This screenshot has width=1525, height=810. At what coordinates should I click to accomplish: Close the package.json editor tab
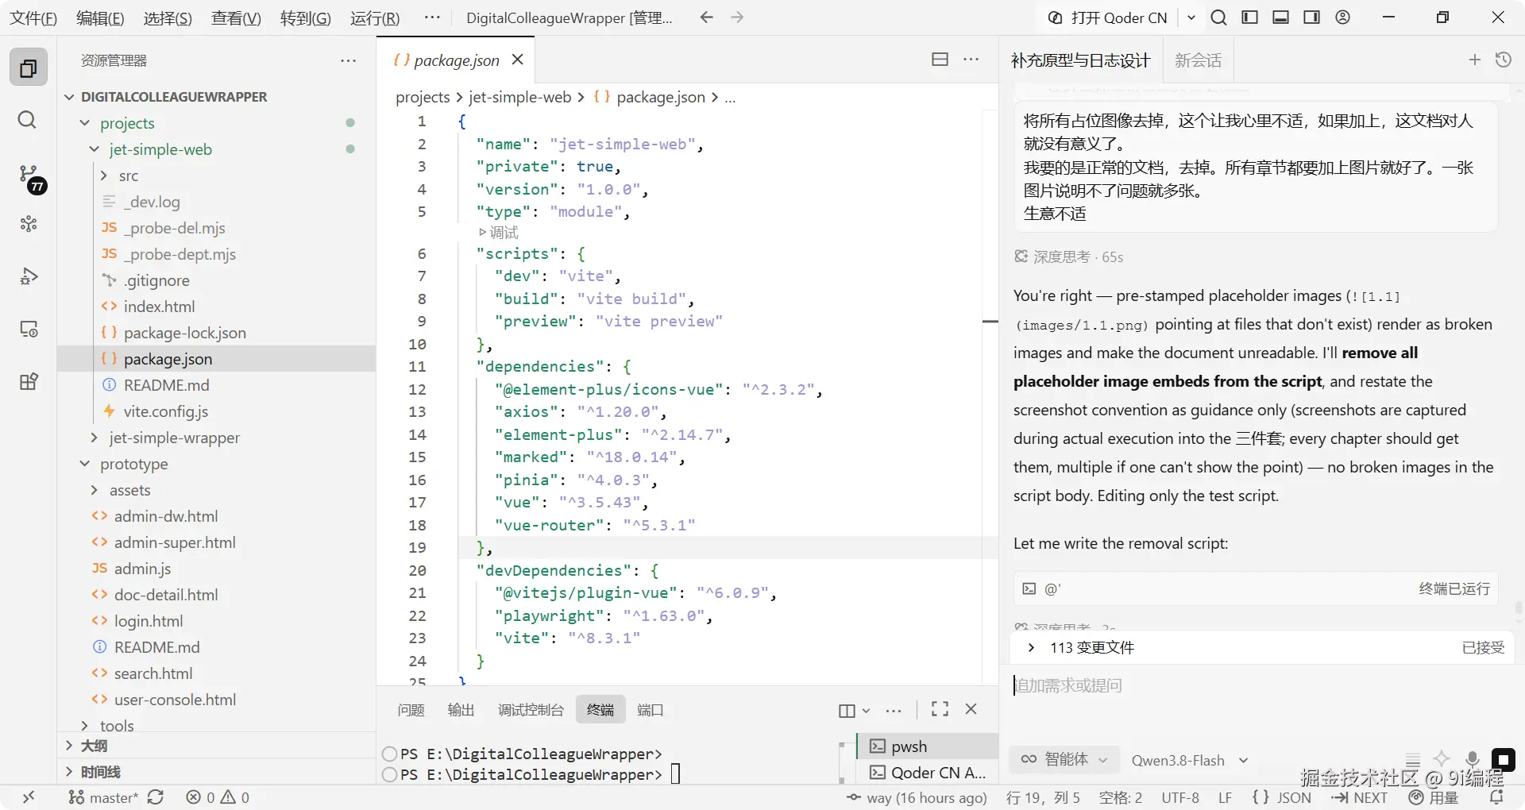coord(518,60)
